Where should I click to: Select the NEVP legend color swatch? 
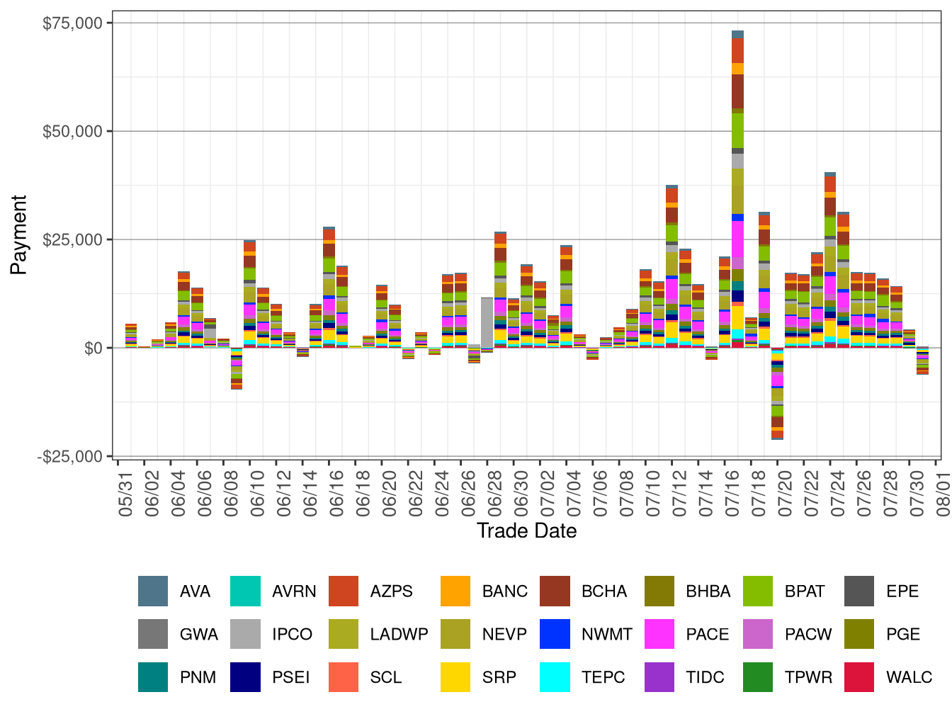[x=455, y=634]
